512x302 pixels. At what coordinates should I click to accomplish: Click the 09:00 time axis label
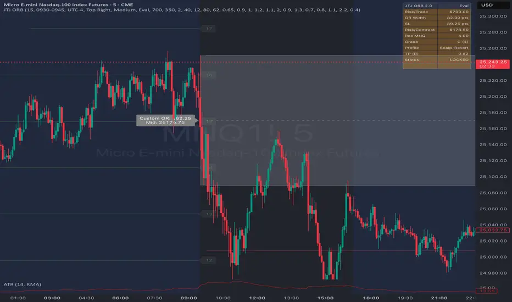click(189, 298)
